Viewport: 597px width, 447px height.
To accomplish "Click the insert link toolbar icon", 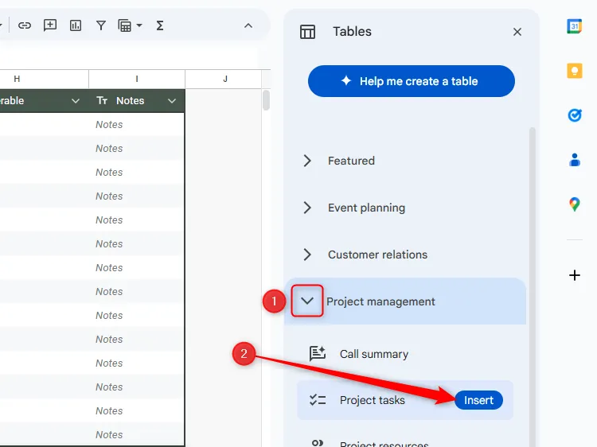I will pos(25,25).
